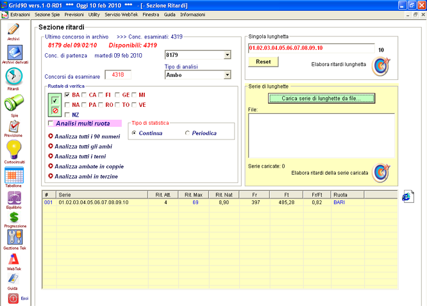
Task: Click Elabora ritardi della serie caricata icon
Action: coord(381,173)
